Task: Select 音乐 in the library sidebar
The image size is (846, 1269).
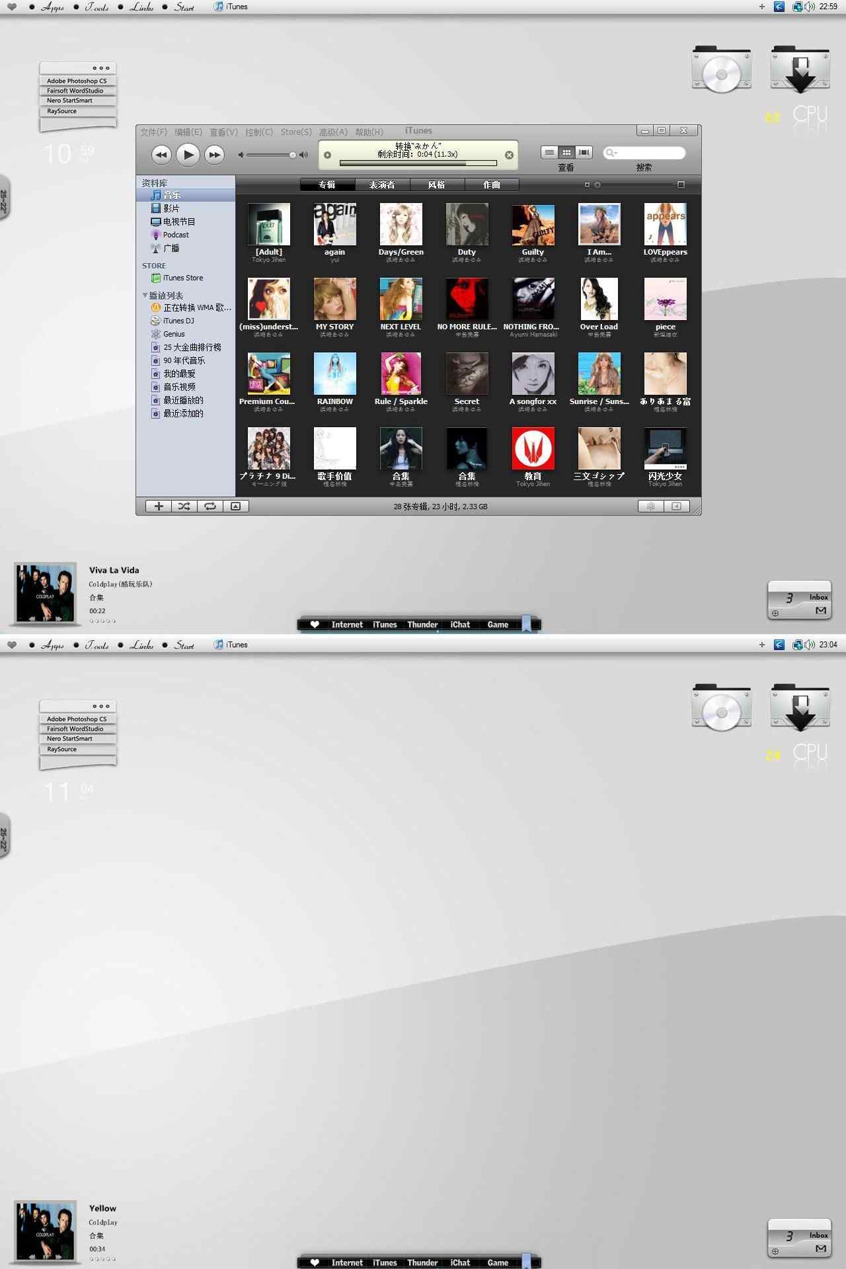Action: [186, 195]
